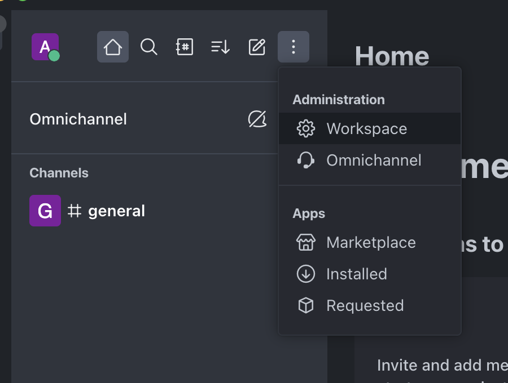
Task: Click the hash icon beside general
Action: tap(74, 211)
